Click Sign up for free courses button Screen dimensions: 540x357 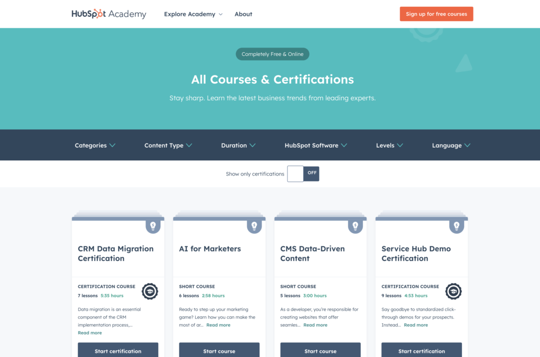436,14
